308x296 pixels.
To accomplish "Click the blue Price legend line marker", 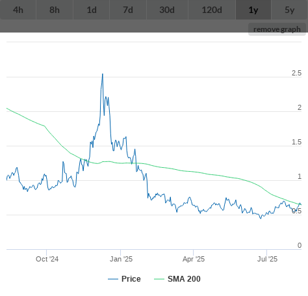I will point(113,279).
